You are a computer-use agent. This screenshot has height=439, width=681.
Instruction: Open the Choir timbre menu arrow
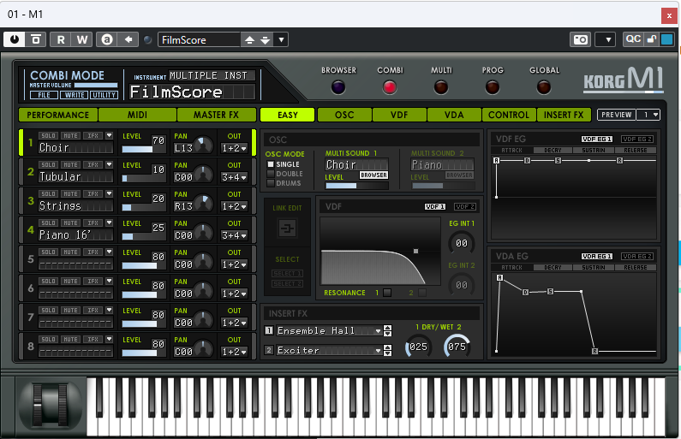(x=109, y=136)
